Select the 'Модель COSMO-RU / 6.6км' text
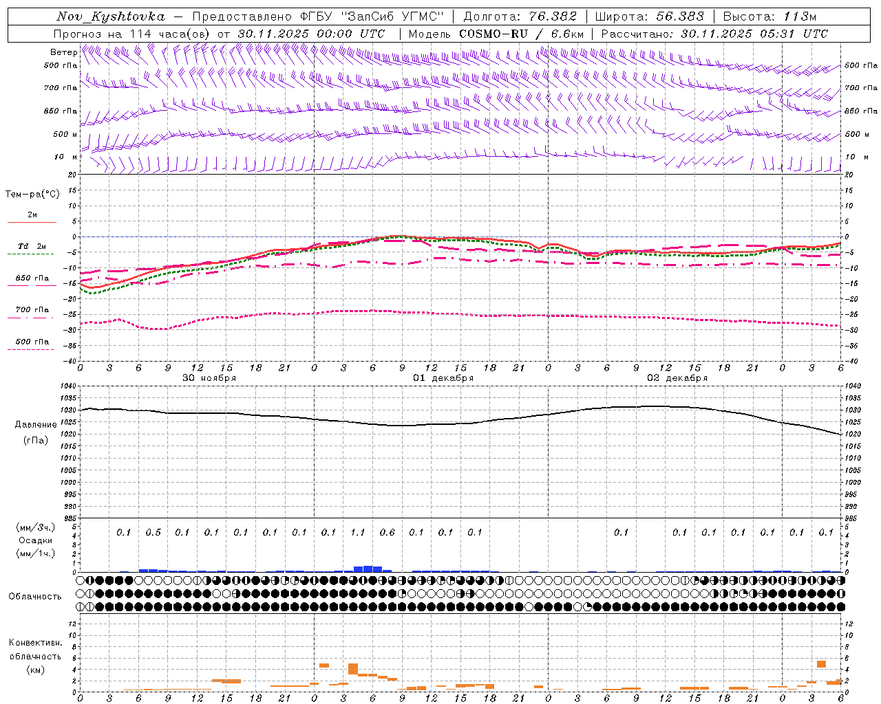881x704 pixels. tap(496, 34)
